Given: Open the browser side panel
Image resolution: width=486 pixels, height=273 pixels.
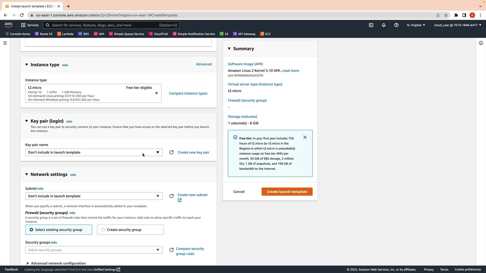Looking at the screenshot, I should 464,15.
